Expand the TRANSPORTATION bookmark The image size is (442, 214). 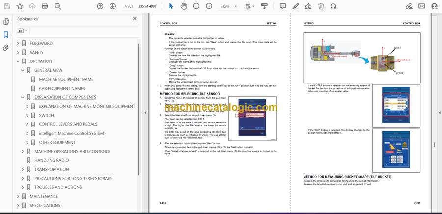(x=23, y=169)
